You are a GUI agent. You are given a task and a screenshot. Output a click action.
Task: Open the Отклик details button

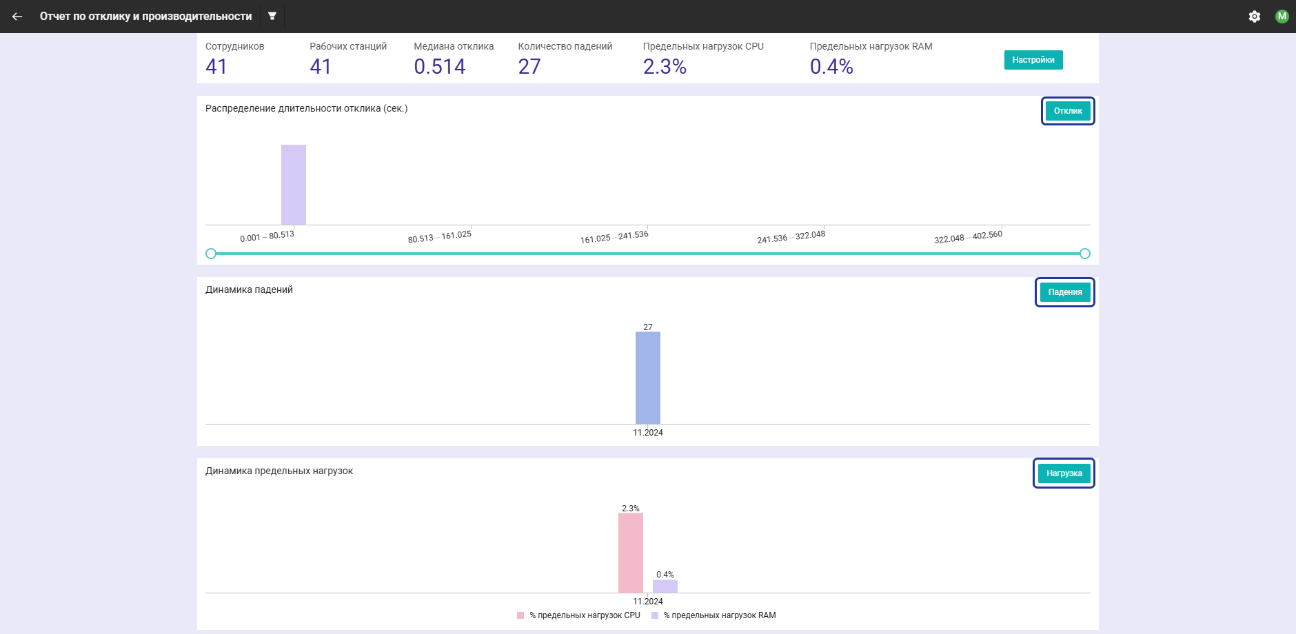click(1068, 111)
